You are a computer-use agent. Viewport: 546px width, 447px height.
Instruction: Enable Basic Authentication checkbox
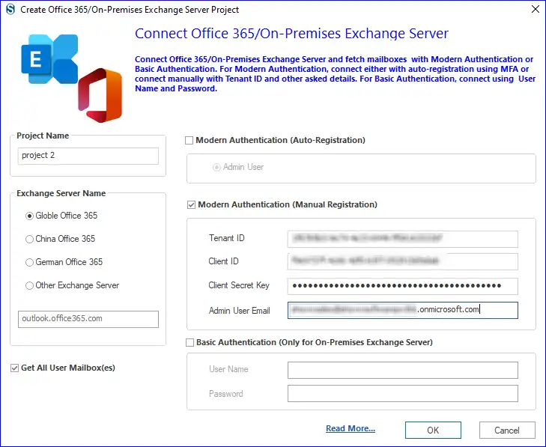click(189, 343)
